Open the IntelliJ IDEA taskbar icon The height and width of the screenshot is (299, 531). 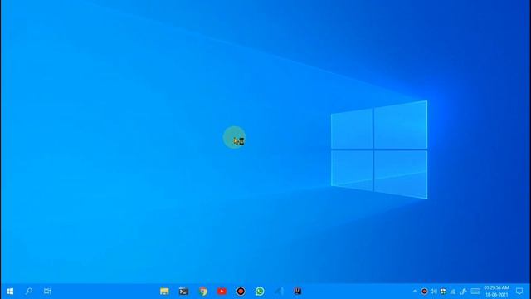298,291
